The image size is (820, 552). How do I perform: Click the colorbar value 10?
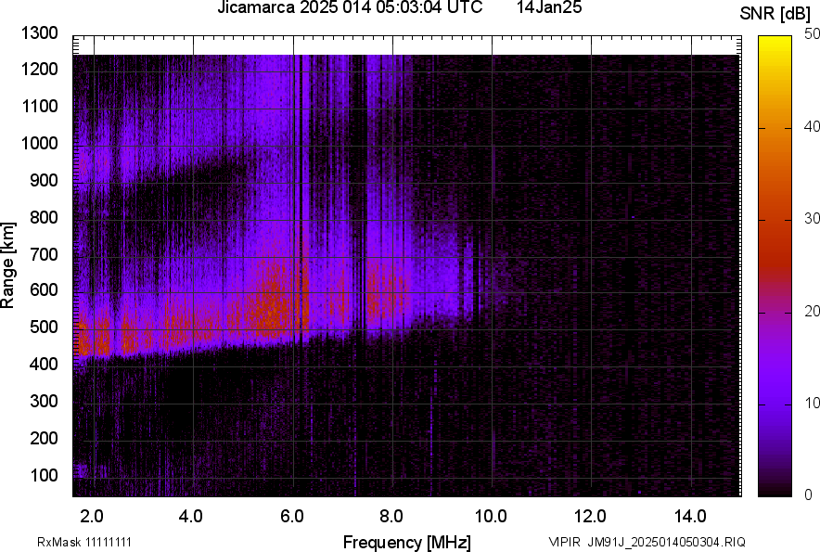(x=812, y=403)
